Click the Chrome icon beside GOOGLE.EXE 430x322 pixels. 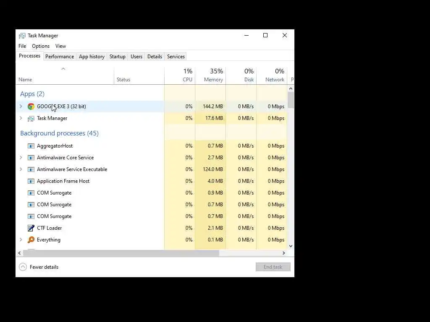[31, 106]
